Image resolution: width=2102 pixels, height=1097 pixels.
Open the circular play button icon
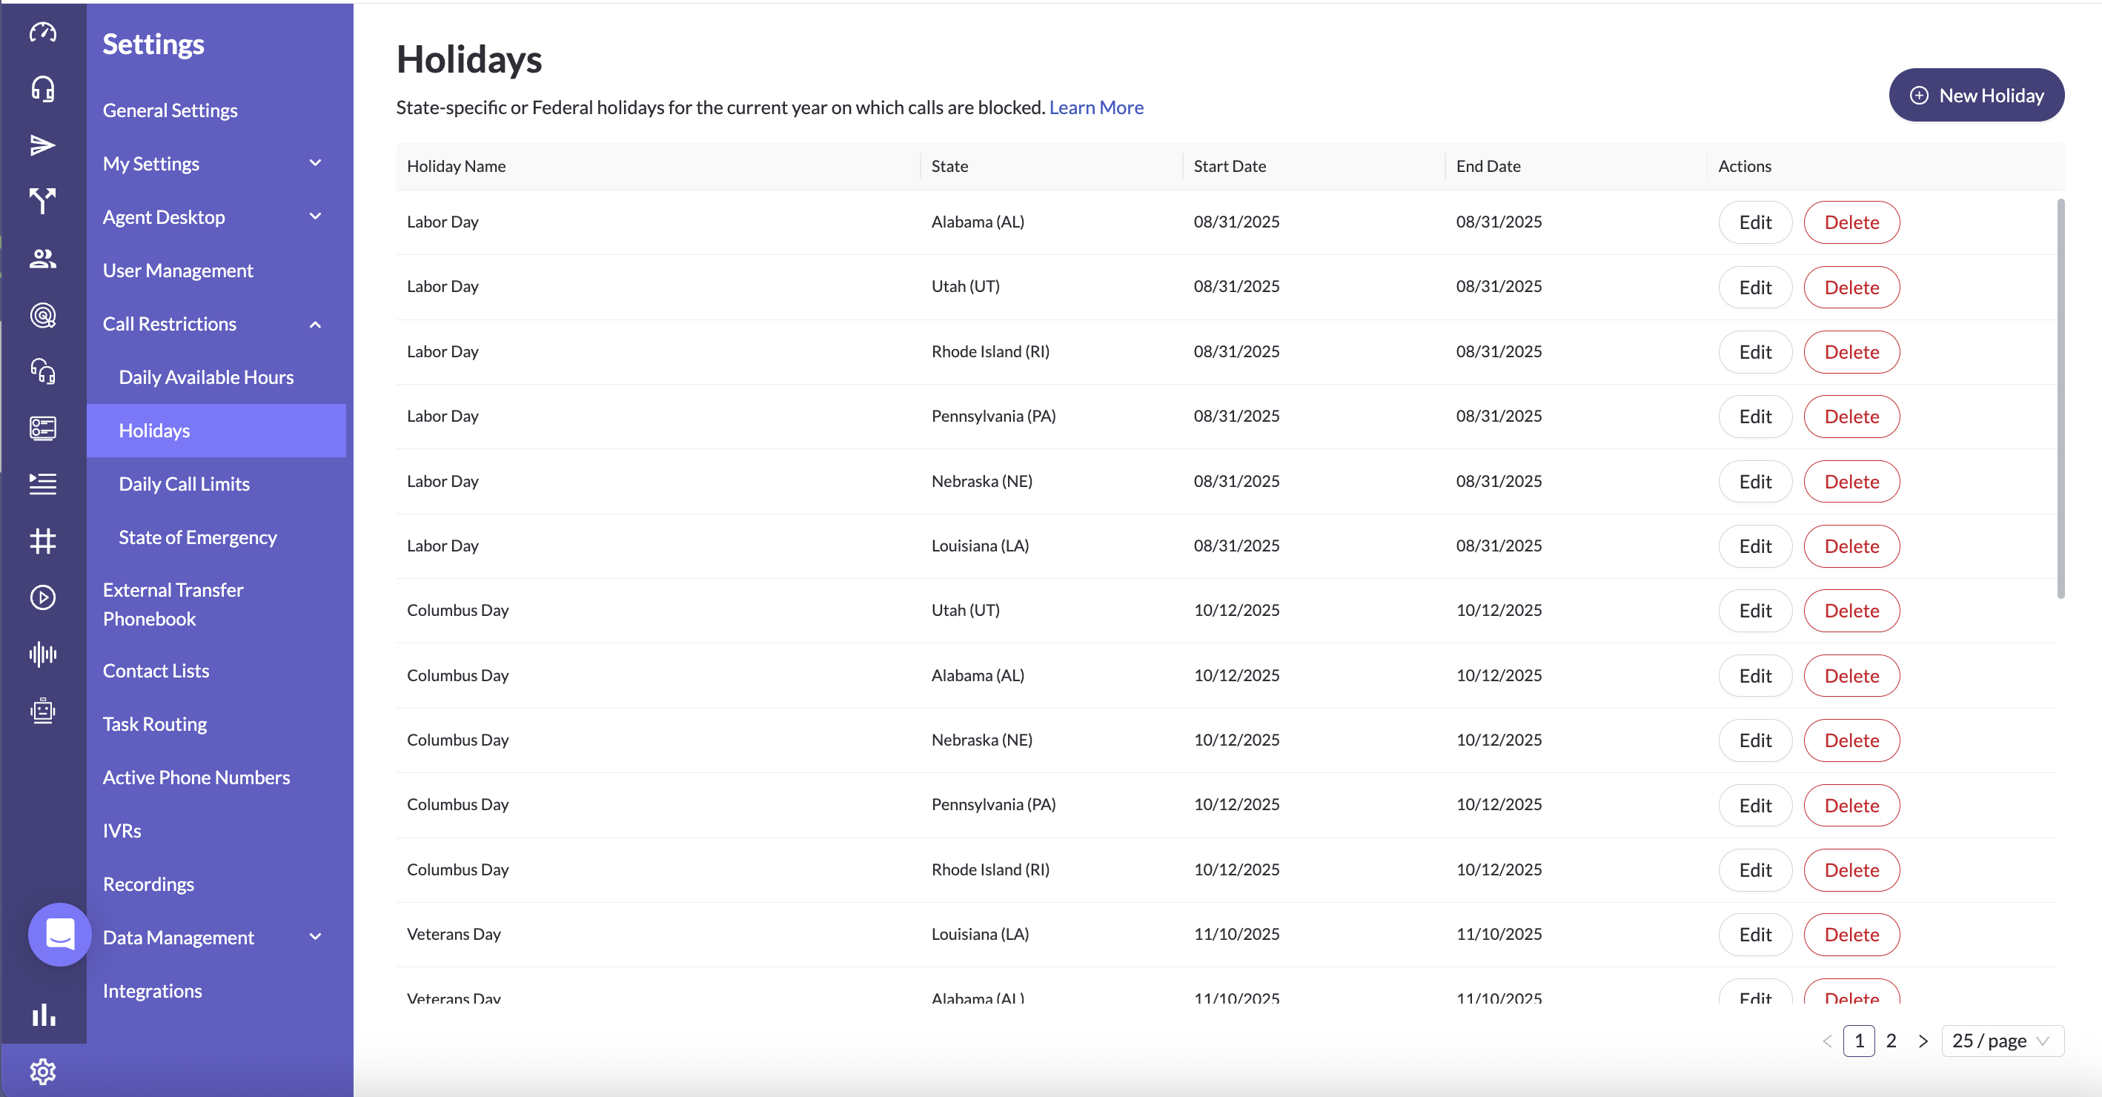point(42,597)
